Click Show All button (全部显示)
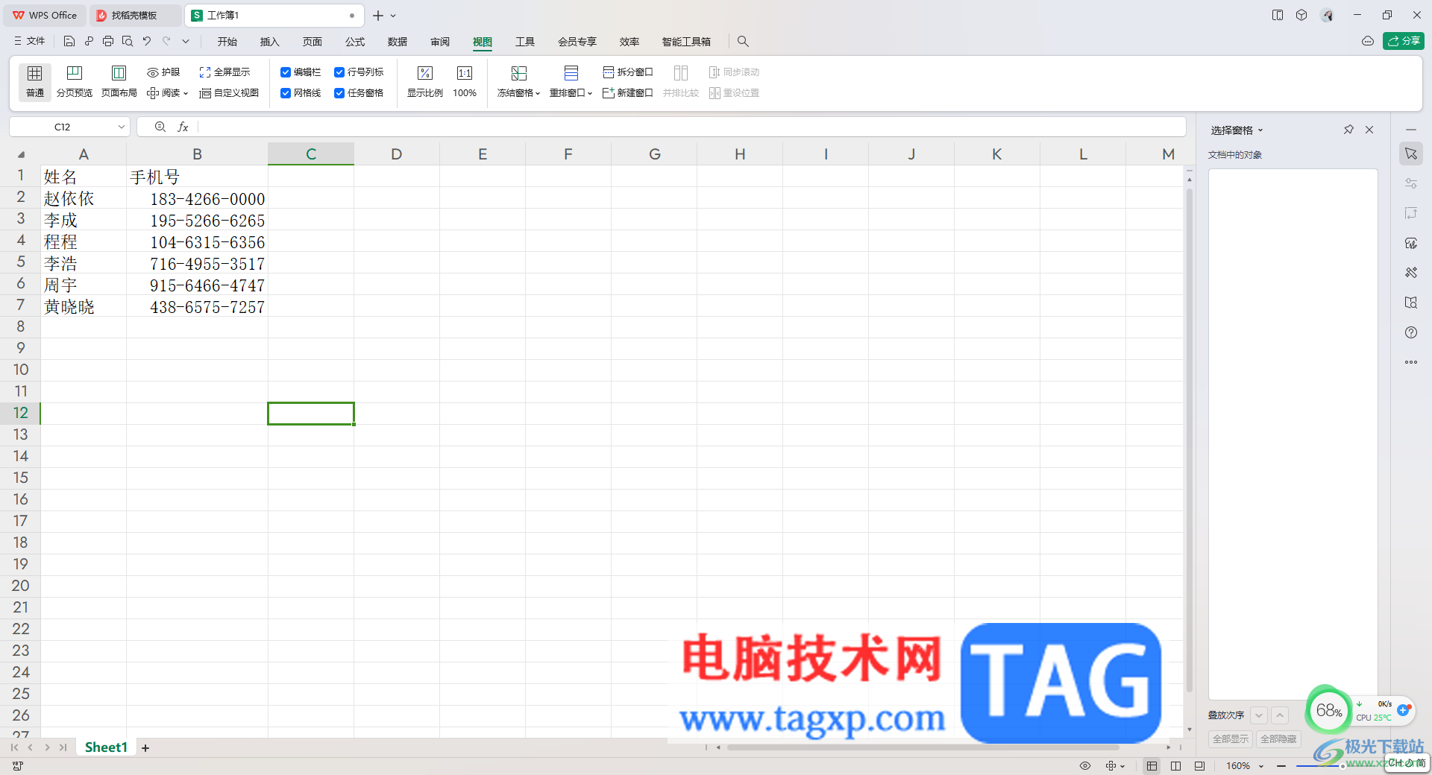The width and height of the screenshot is (1432, 775). (1230, 739)
